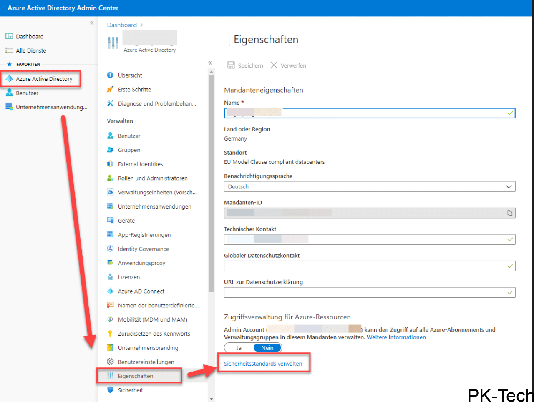Click the Speichern floppy disk icon

pyautogui.click(x=231, y=65)
